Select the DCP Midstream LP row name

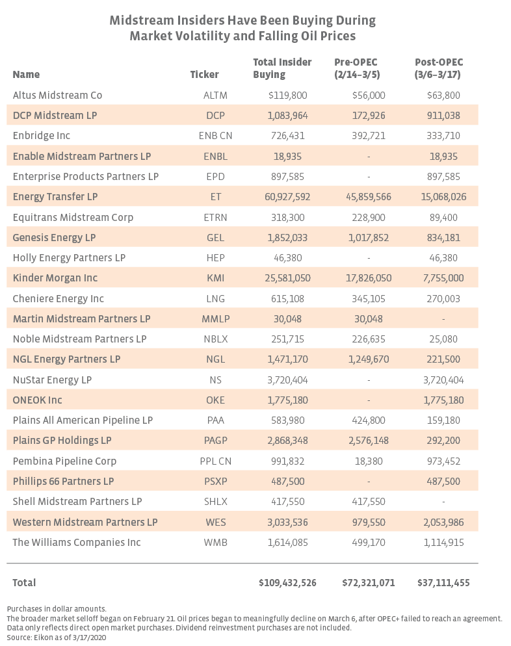point(55,116)
